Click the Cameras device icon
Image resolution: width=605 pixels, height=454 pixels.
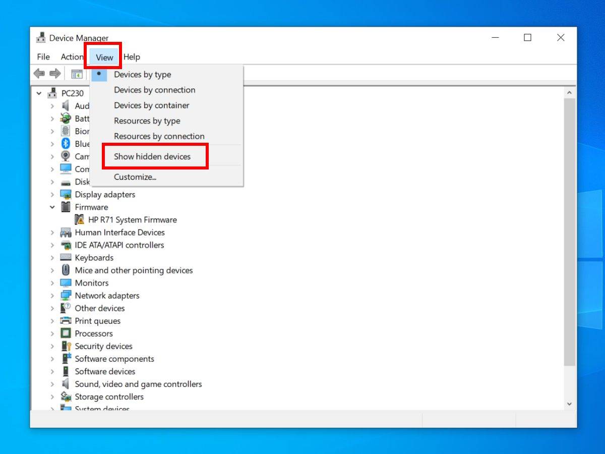(66, 156)
